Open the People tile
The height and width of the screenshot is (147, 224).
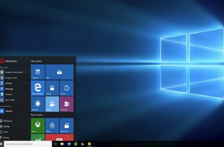pos(52,104)
